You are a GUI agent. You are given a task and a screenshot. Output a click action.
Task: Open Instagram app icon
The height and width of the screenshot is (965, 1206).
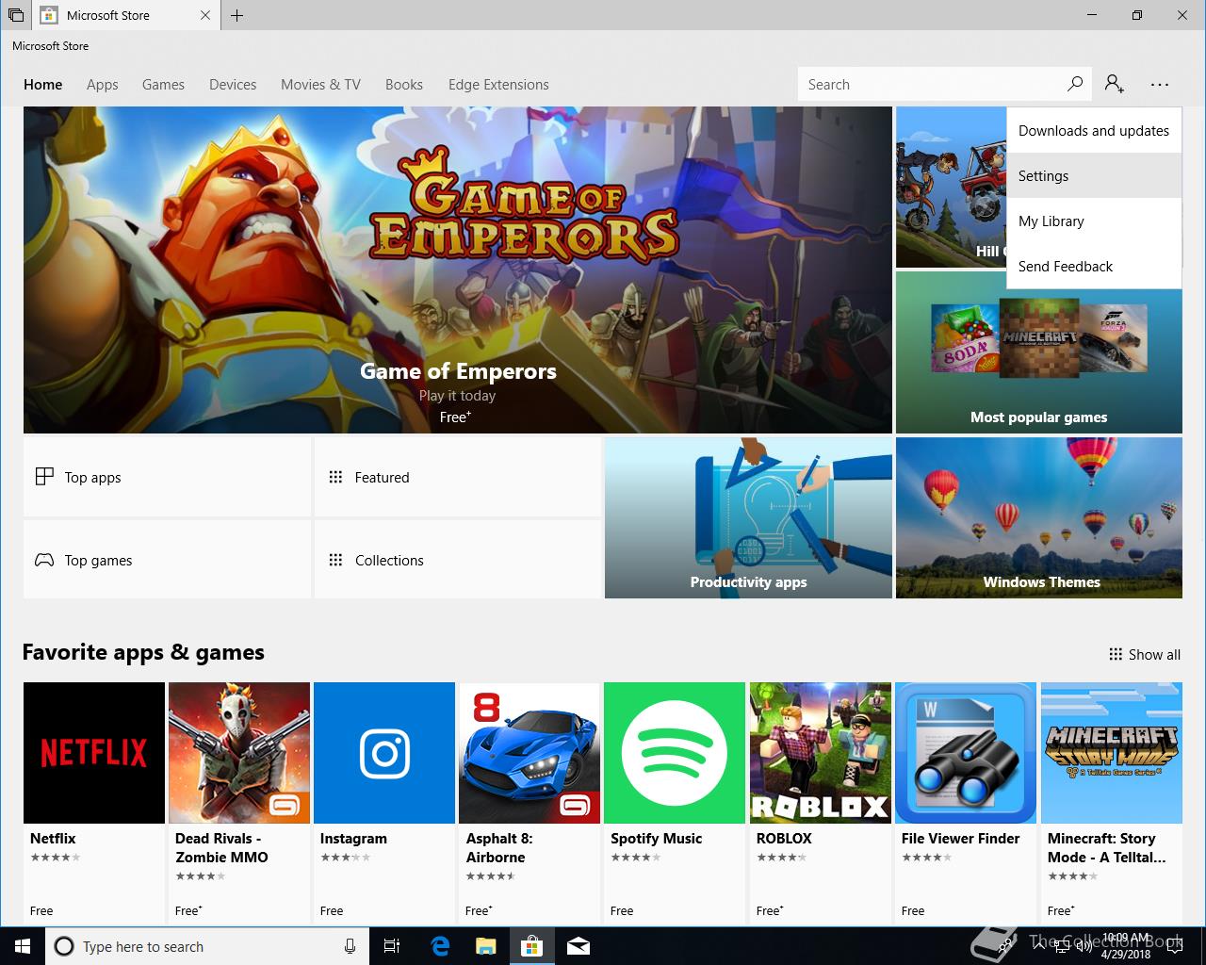click(384, 753)
